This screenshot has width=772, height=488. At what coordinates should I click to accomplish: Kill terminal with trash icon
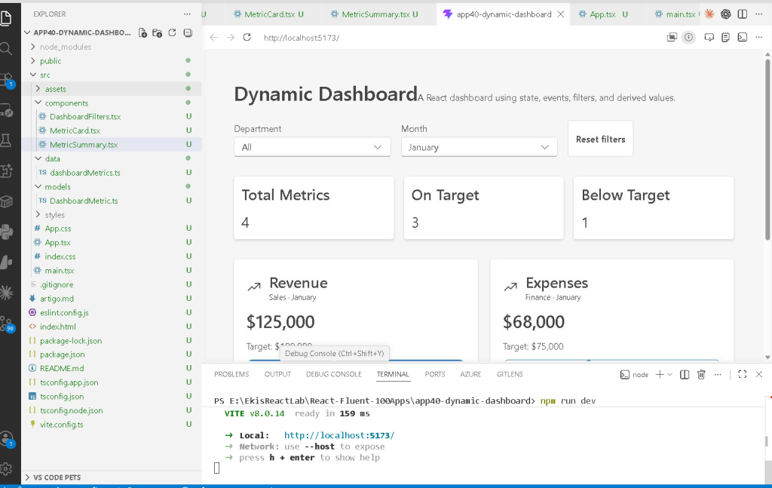tap(701, 375)
